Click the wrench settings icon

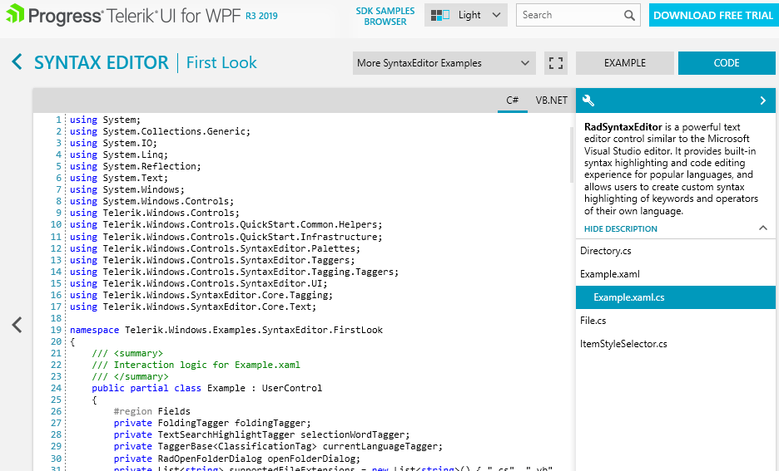click(x=588, y=101)
